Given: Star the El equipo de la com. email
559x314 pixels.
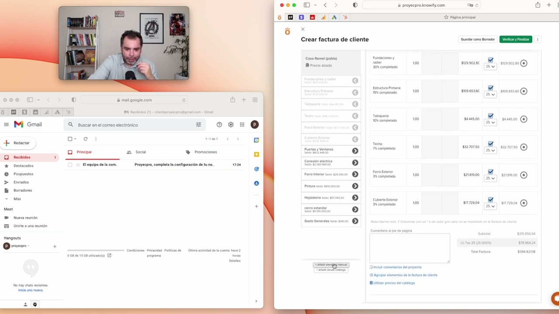Looking at the screenshot, I should 78,165.
